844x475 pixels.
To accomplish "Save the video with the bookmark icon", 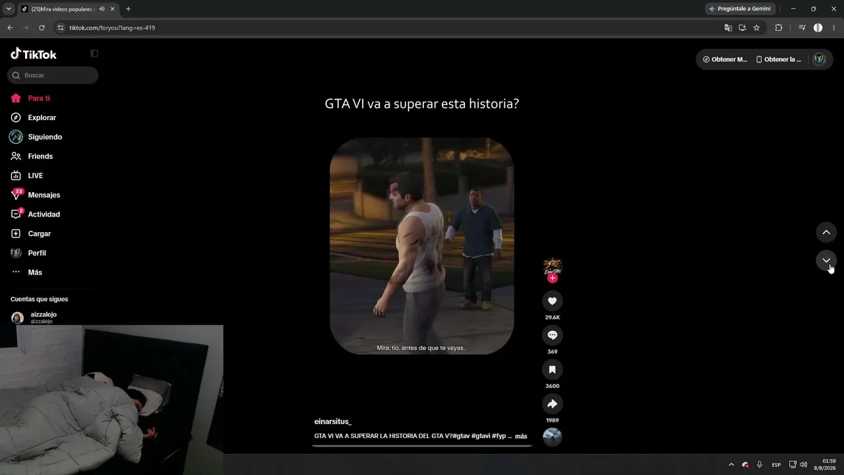I will pyautogui.click(x=553, y=369).
